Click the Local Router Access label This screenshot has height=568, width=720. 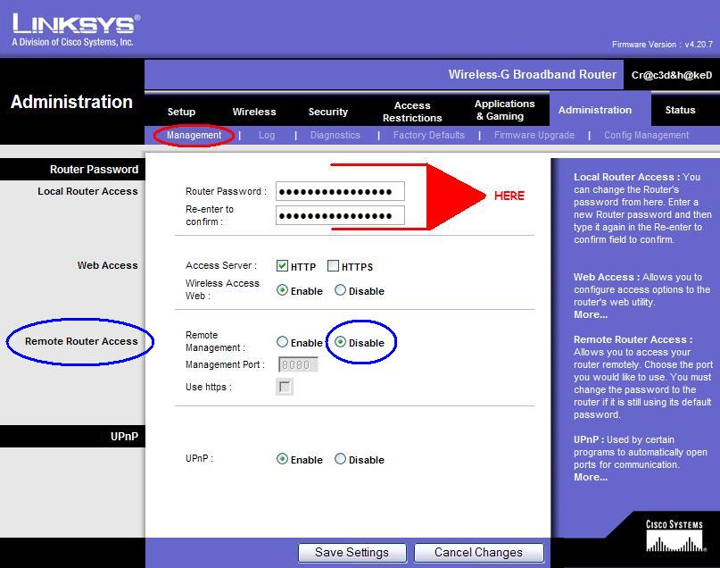(x=87, y=191)
